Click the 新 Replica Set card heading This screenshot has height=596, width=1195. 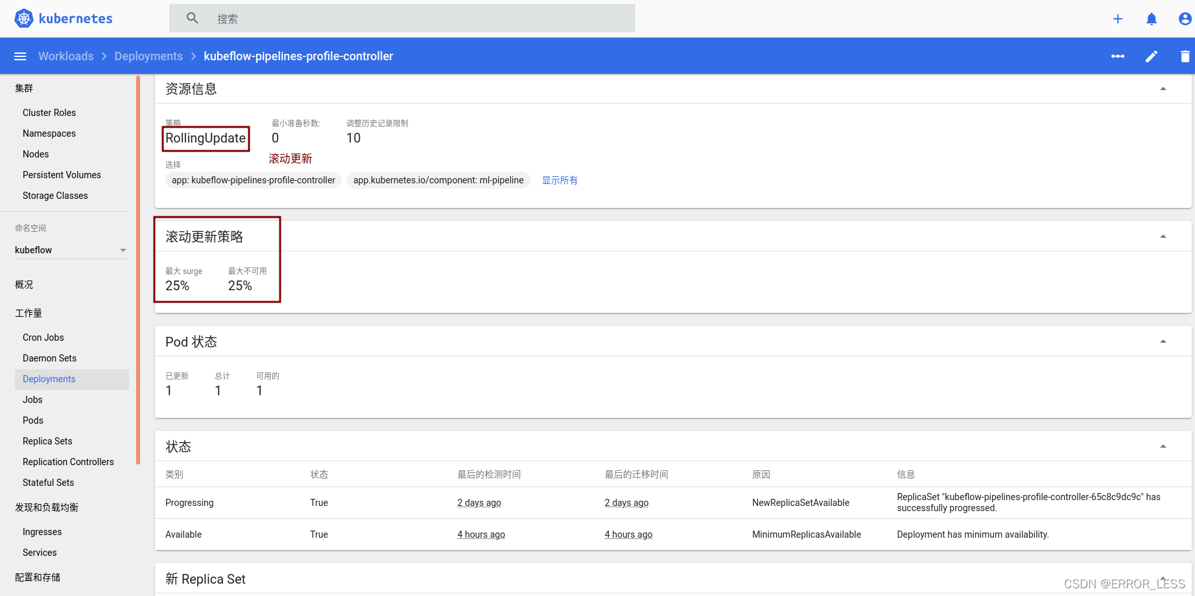[x=206, y=579]
